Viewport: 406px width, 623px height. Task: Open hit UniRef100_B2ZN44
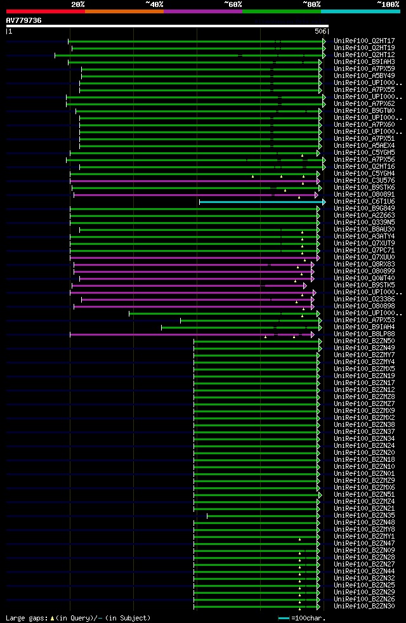tap(364, 572)
